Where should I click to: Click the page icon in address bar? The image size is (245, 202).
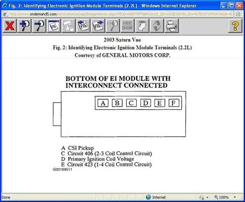(5, 14)
